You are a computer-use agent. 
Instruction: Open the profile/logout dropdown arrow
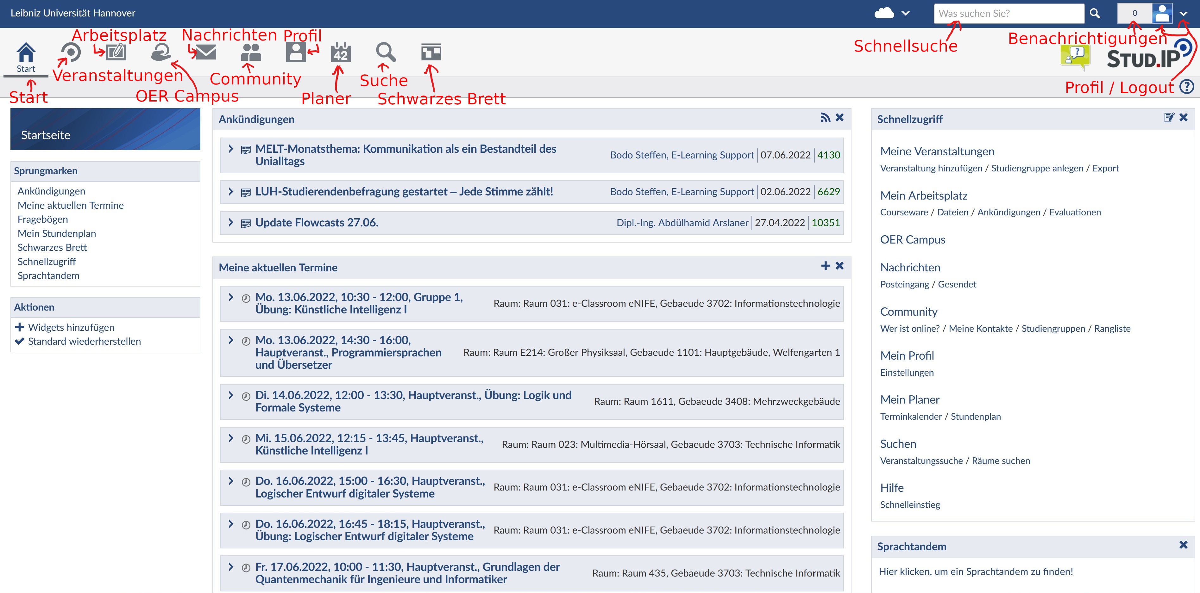pyautogui.click(x=1183, y=14)
